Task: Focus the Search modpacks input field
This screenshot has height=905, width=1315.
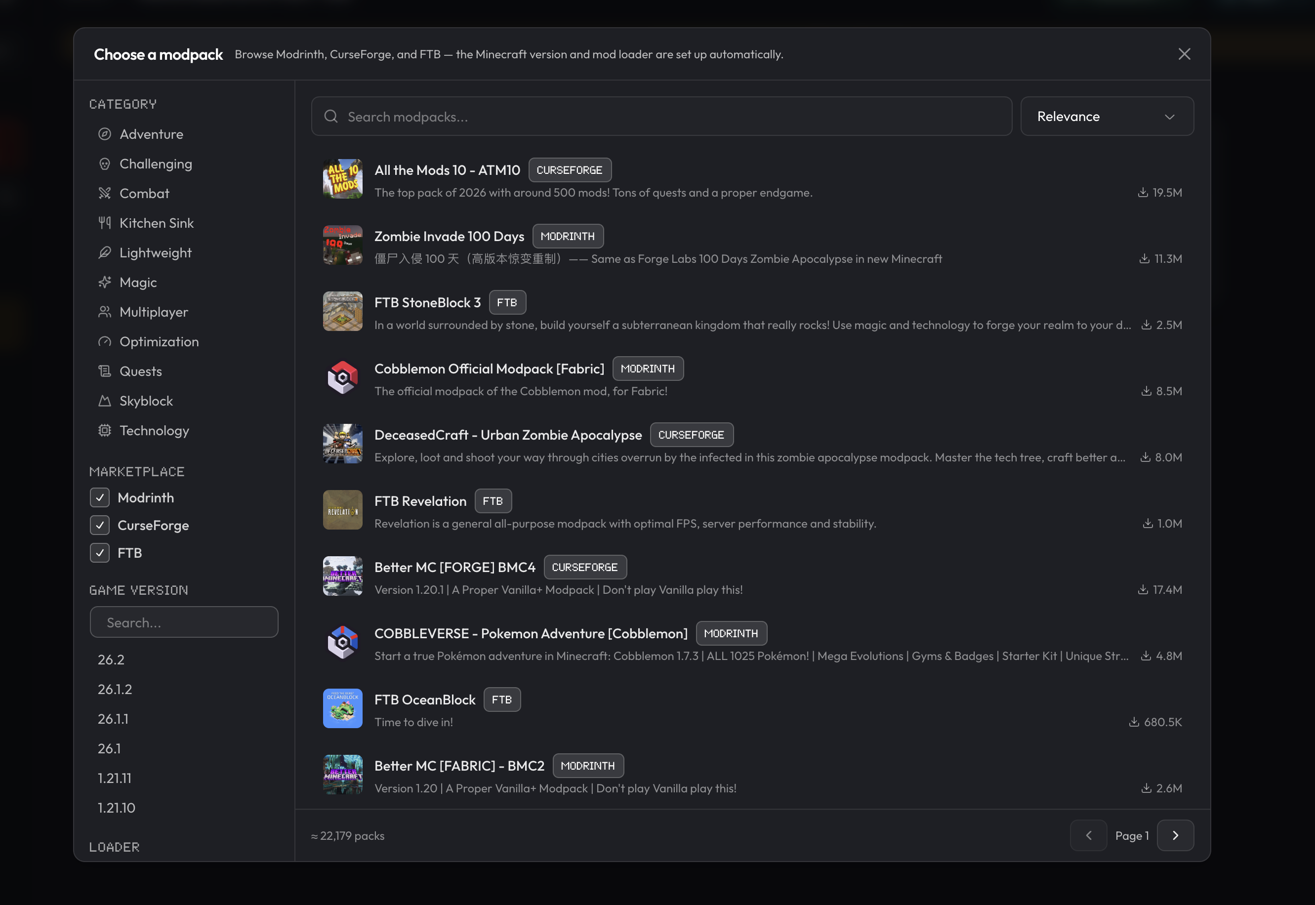Action: [x=661, y=116]
